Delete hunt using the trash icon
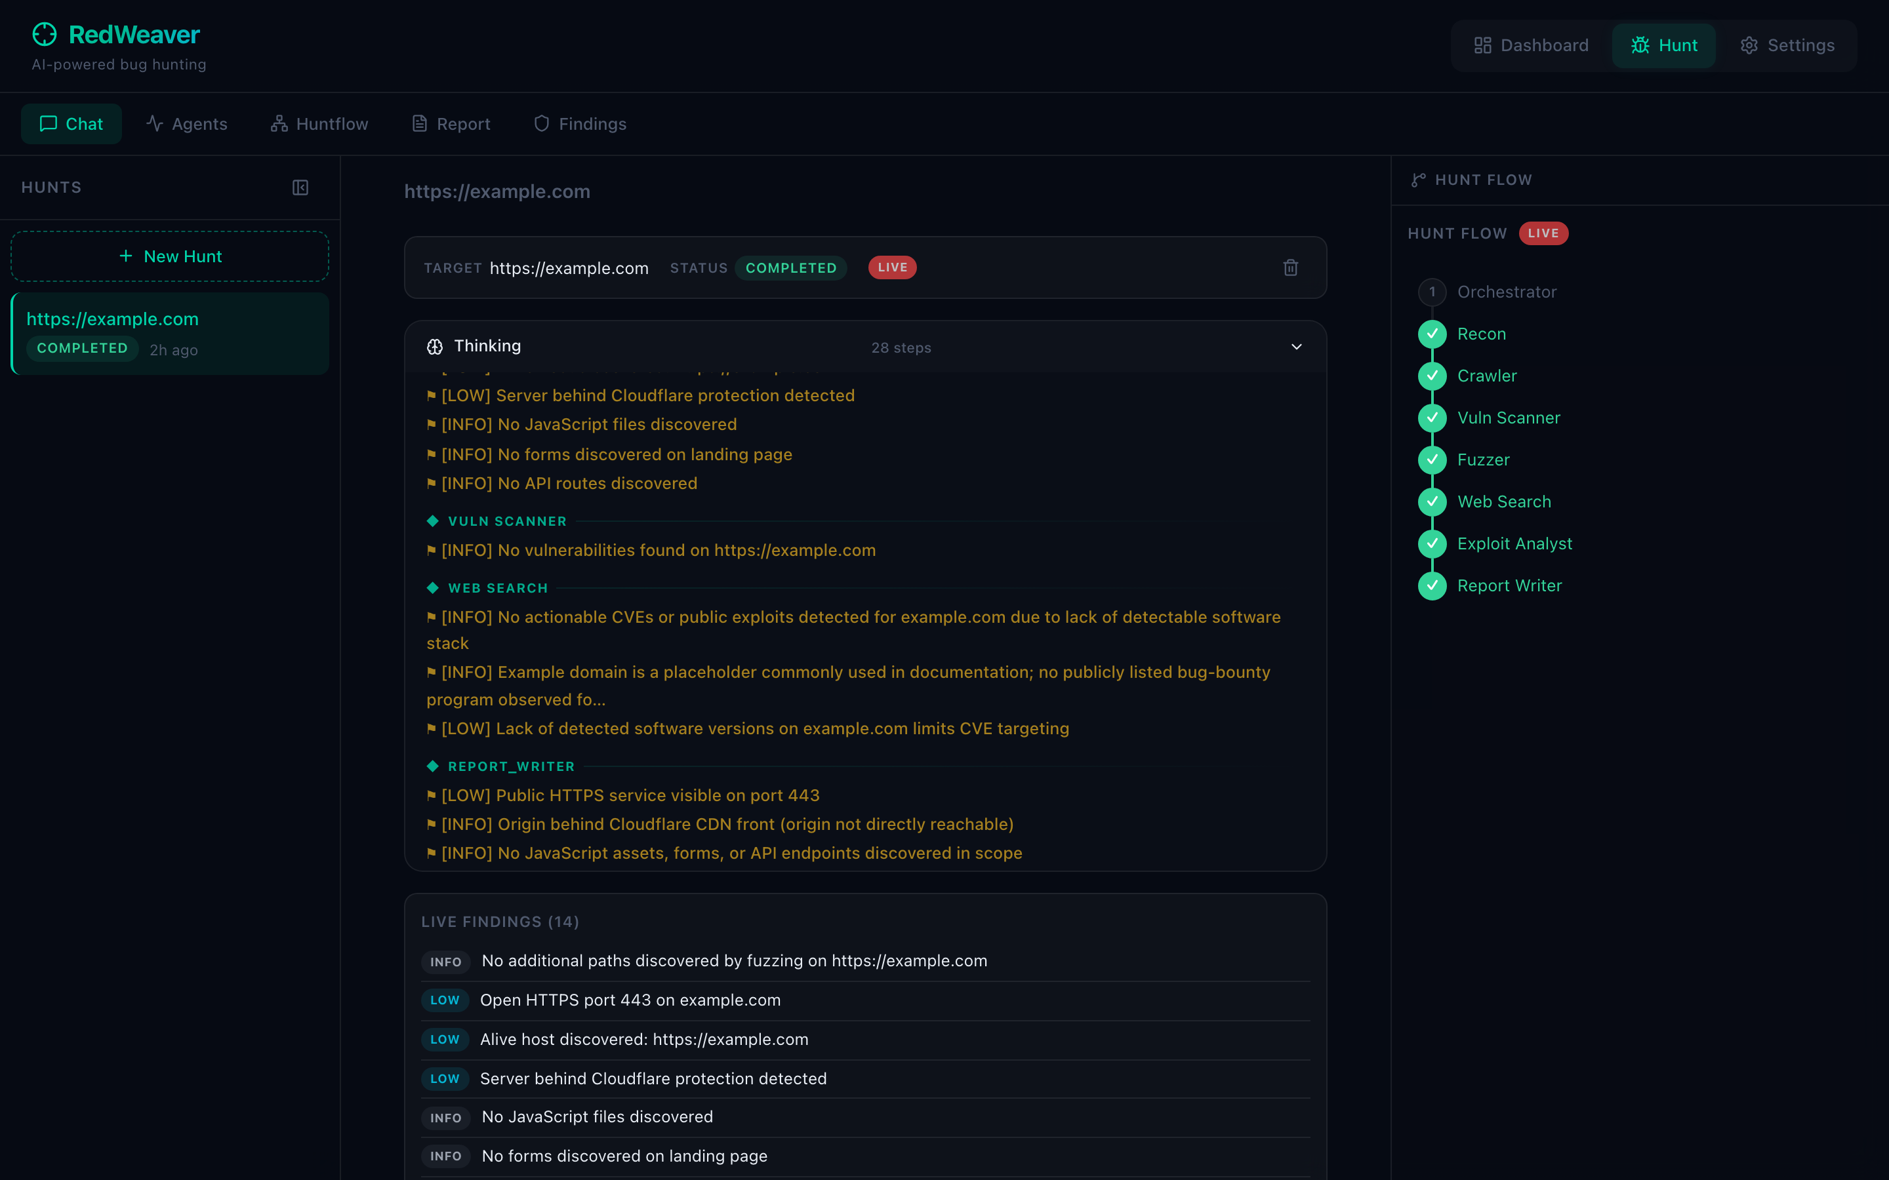This screenshot has height=1180, width=1889. 1290,267
